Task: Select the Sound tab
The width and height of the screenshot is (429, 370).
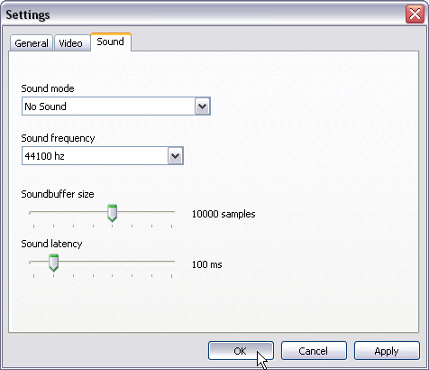Action: point(111,42)
